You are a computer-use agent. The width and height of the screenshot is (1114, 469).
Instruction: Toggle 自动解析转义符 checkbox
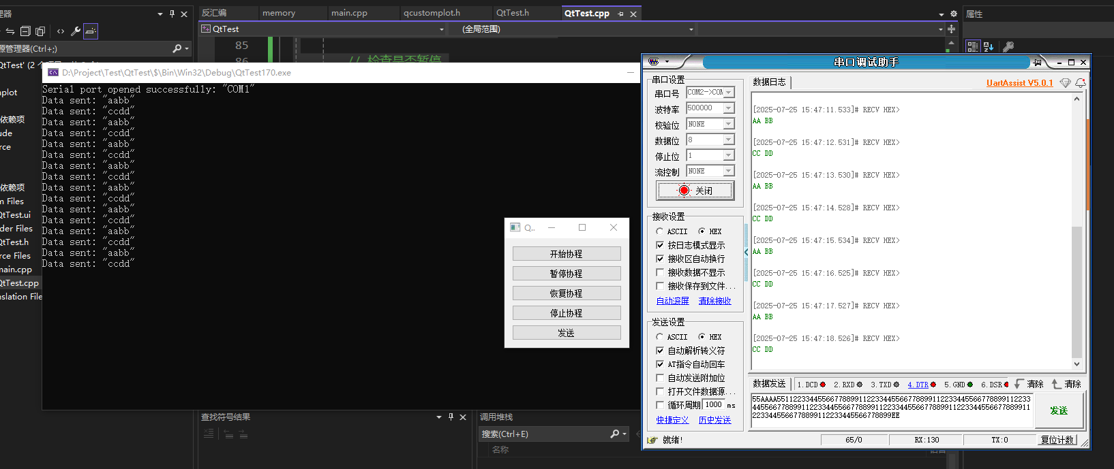pyautogui.click(x=660, y=351)
